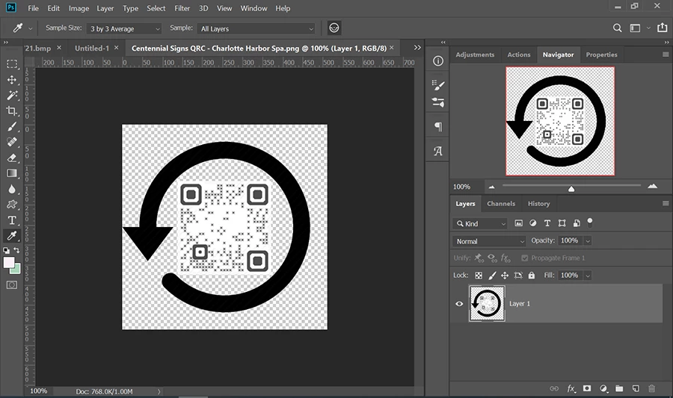Open the Brush presets sliders icon
673x398 pixels.
(437, 102)
